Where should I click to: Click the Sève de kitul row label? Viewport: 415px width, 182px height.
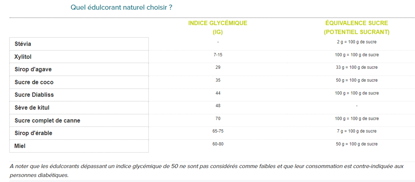pos(32,108)
